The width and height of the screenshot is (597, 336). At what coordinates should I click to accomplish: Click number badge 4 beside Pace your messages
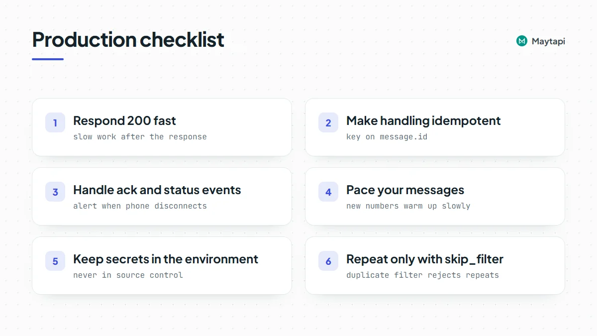pyautogui.click(x=328, y=192)
